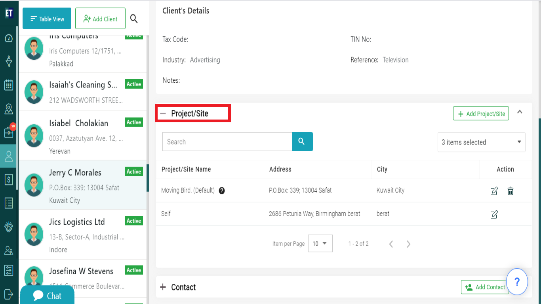Click 'Moving Bird. (Default)' project name
This screenshot has width=541, height=304.
(x=188, y=190)
